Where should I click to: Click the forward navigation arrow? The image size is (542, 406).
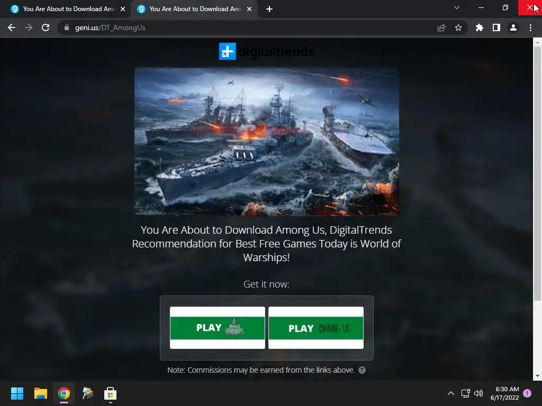coord(29,27)
